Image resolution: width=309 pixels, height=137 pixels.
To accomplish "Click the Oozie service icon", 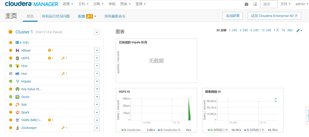I will (17, 97).
